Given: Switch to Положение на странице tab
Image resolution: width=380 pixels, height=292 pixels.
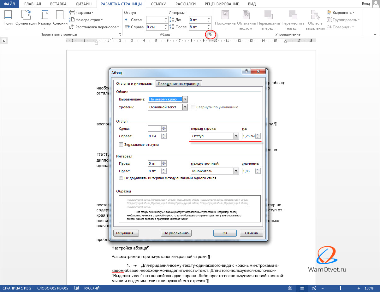Looking at the screenshot, I should 178,83.
